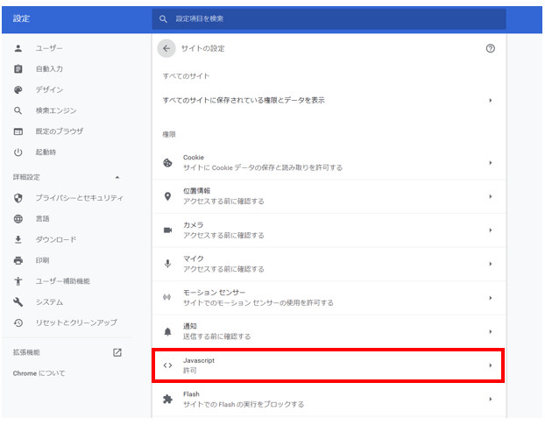Open リセットとクリーンアップ in sidebar

[x=76, y=322]
